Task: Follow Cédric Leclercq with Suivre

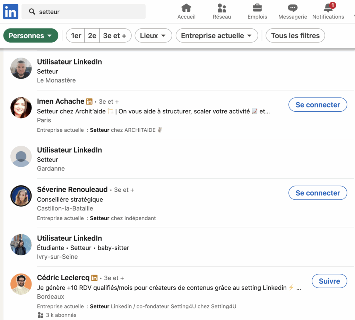Action: (x=329, y=281)
